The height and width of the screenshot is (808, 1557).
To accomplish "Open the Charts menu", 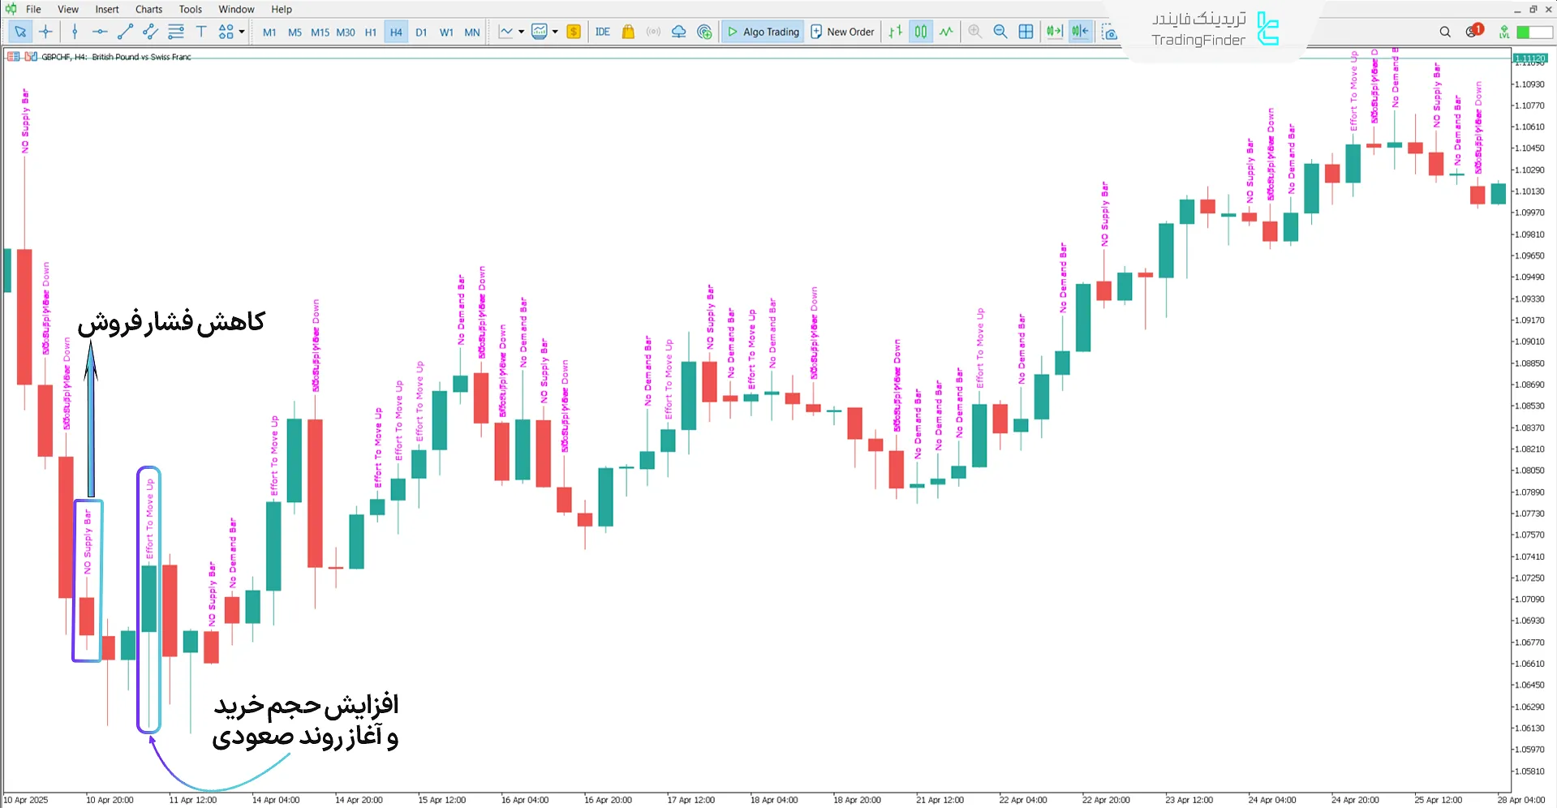I will (148, 9).
